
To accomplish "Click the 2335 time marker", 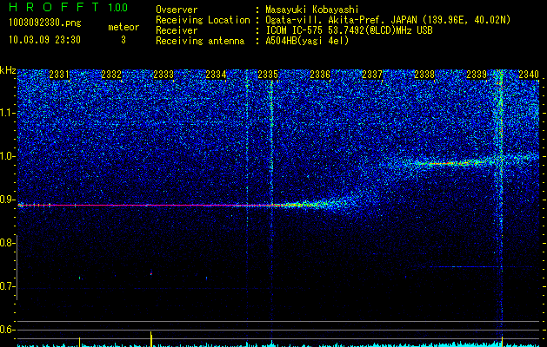I will [268, 75].
